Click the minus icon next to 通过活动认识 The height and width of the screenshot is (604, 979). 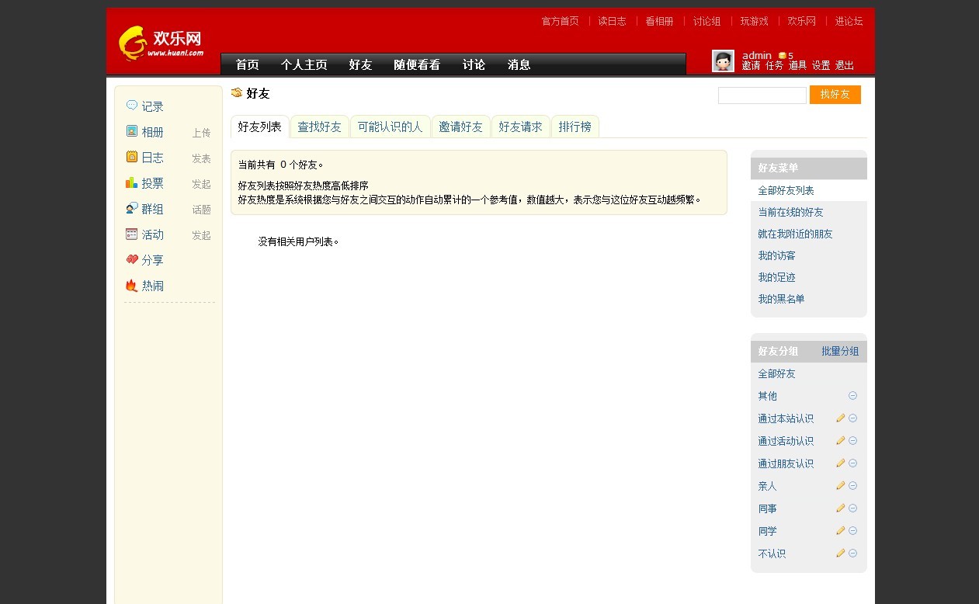(852, 440)
